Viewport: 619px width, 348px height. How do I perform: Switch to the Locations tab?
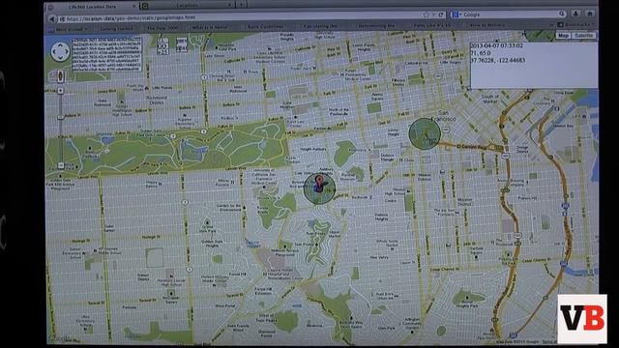[188, 6]
